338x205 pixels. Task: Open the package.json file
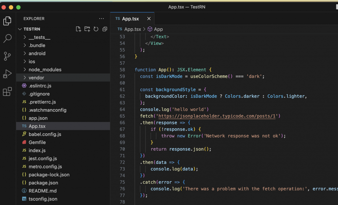(63, 183)
